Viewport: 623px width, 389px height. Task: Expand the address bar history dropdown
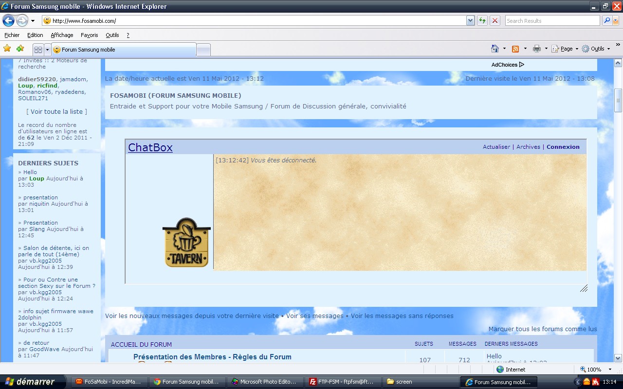[x=470, y=20]
